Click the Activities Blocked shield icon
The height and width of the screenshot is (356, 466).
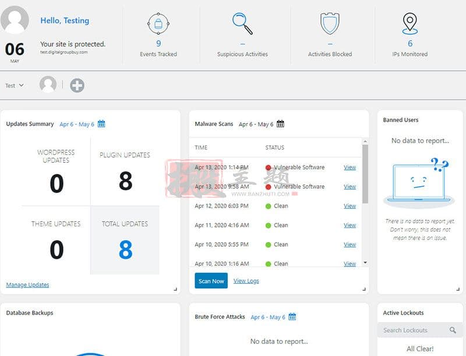point(330,23)
